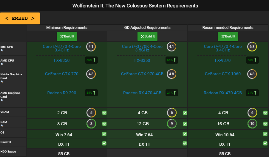Image resolution: width=269 pixels, height=157 pixels.
Task: Click the EMBED button
Action: pyautogui.click(x=20, y=18)
